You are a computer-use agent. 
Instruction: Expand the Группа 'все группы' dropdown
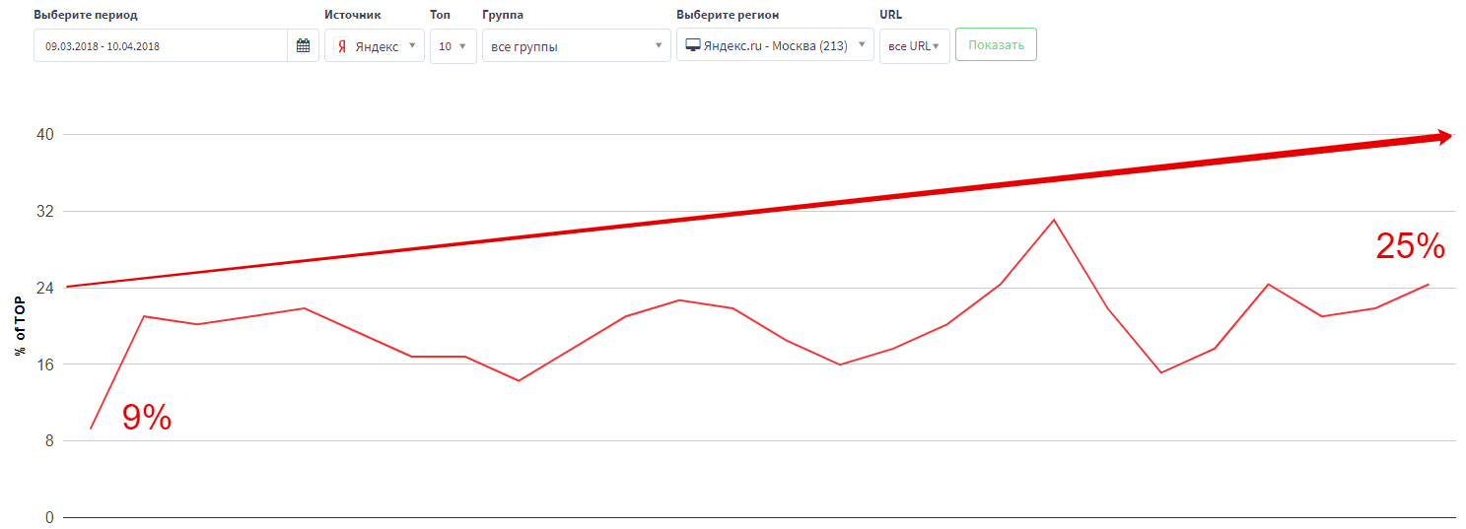click(x=576, y=45)
